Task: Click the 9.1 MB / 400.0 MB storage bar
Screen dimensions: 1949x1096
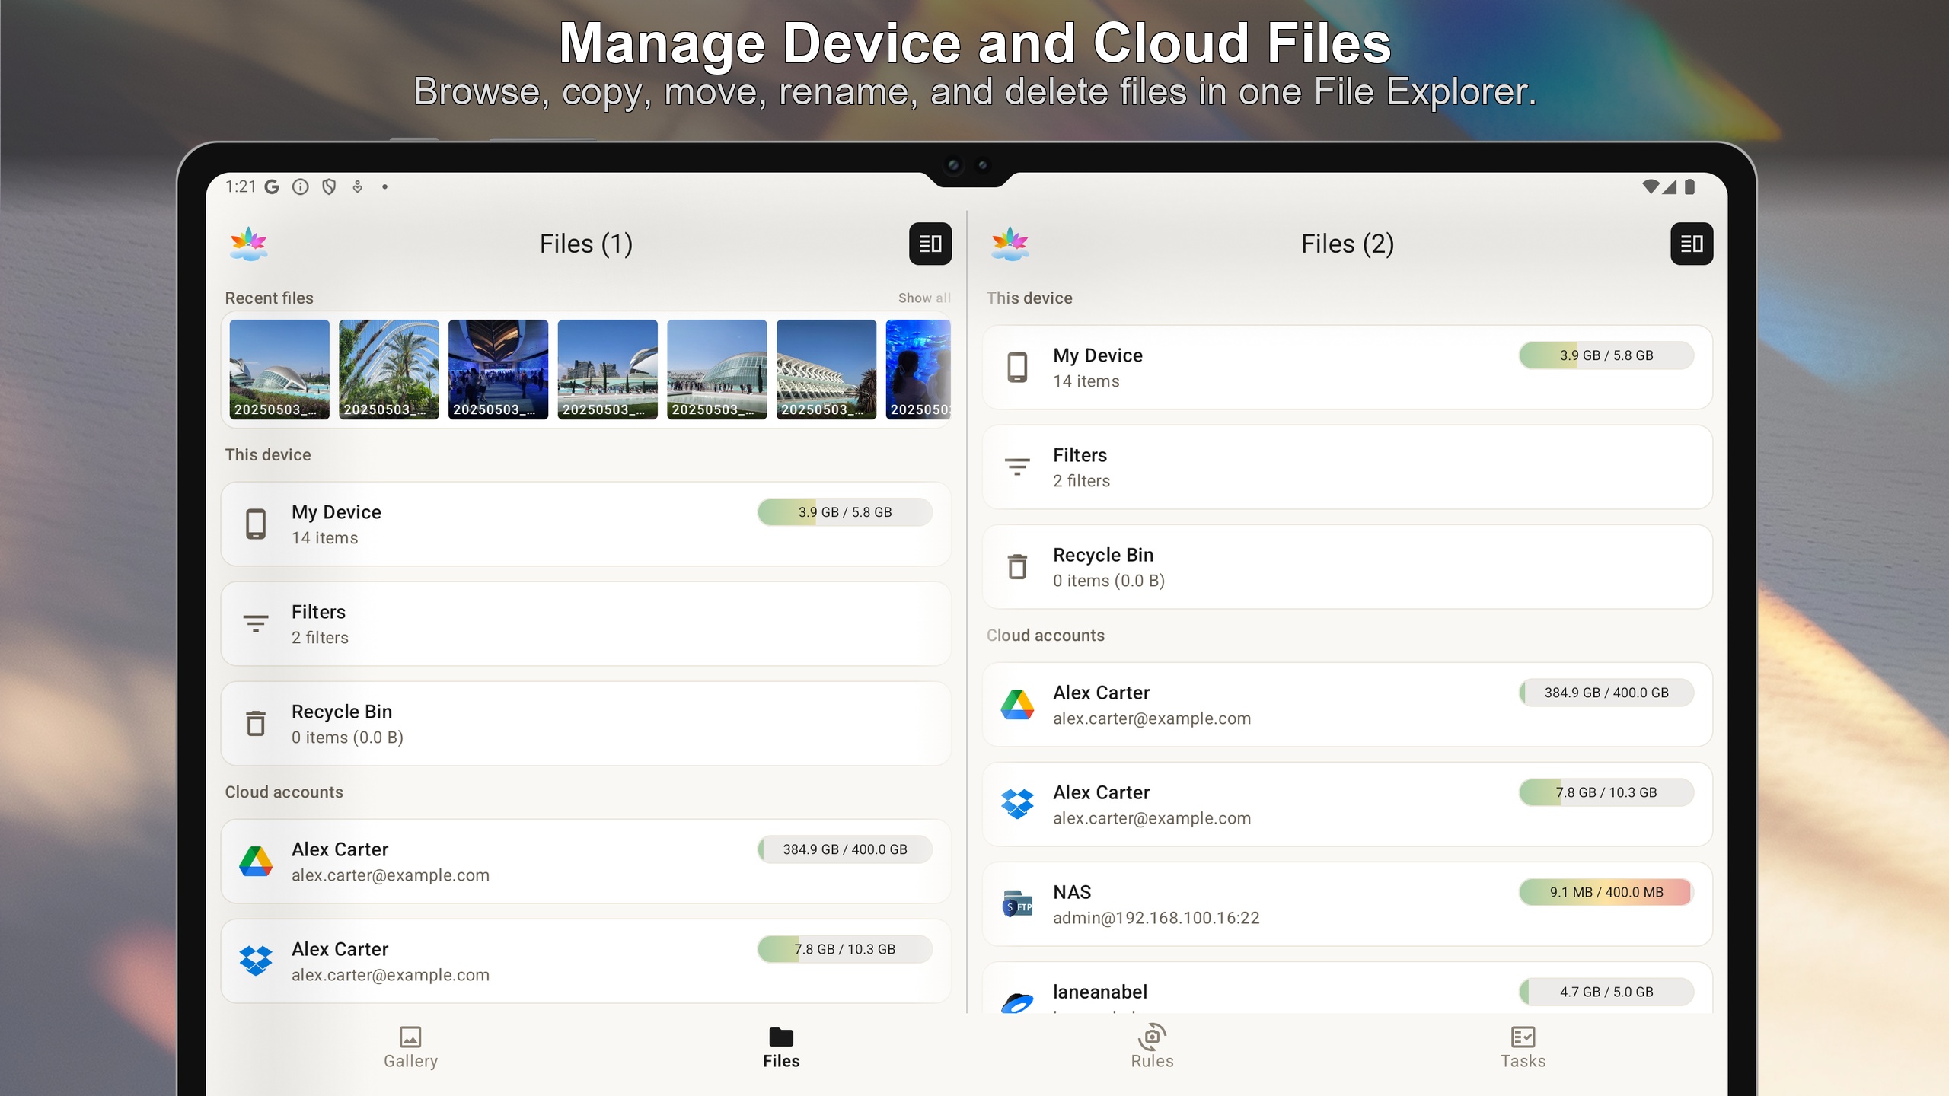Action: [1606, 892]
